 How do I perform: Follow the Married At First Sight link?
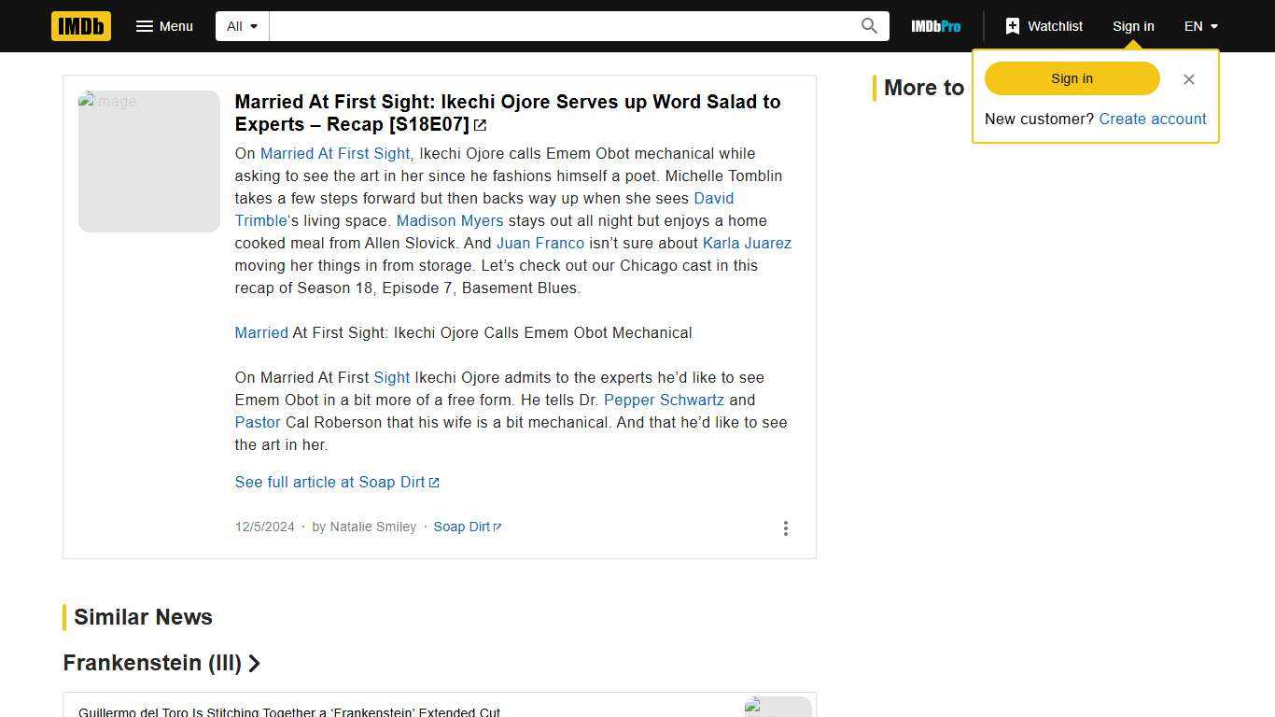click(x=335, y=153)
